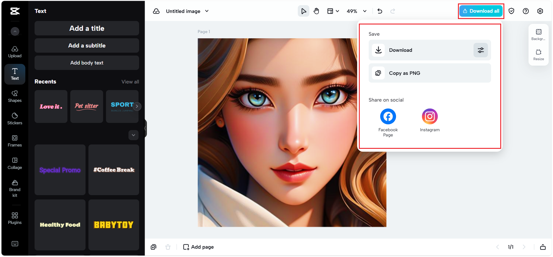The image size is (553, 257).
Task: Delete the page with trash icon
Action: (168, 247)
